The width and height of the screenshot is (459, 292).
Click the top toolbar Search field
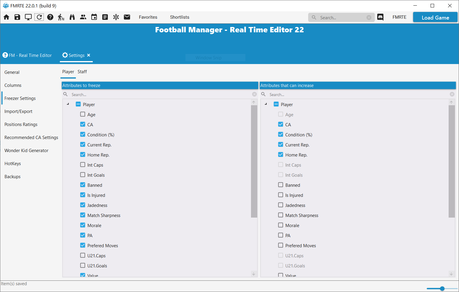click(341, 17)
